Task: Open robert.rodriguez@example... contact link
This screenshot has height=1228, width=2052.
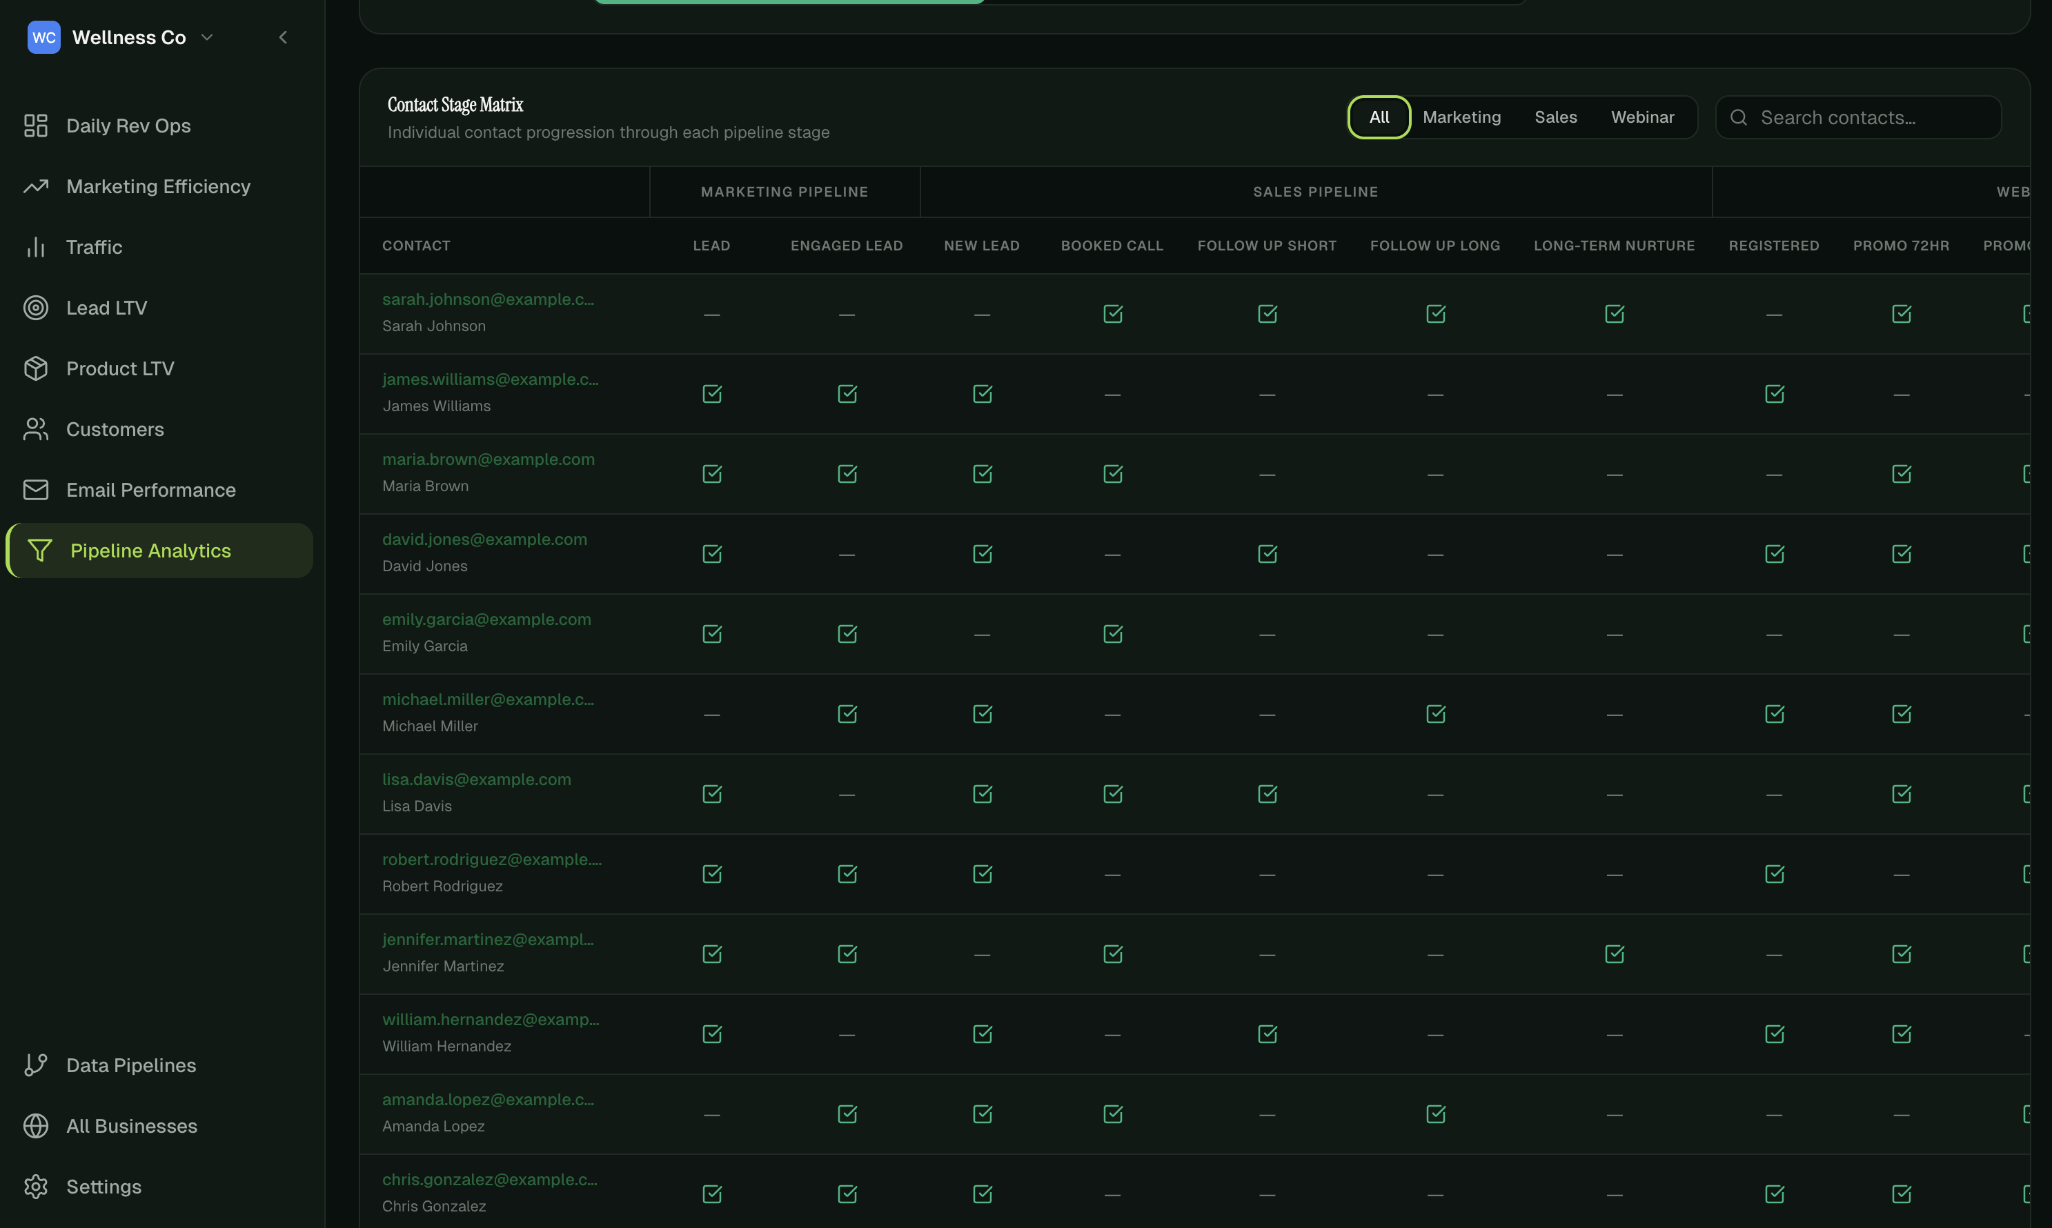Action: (493, 860)
